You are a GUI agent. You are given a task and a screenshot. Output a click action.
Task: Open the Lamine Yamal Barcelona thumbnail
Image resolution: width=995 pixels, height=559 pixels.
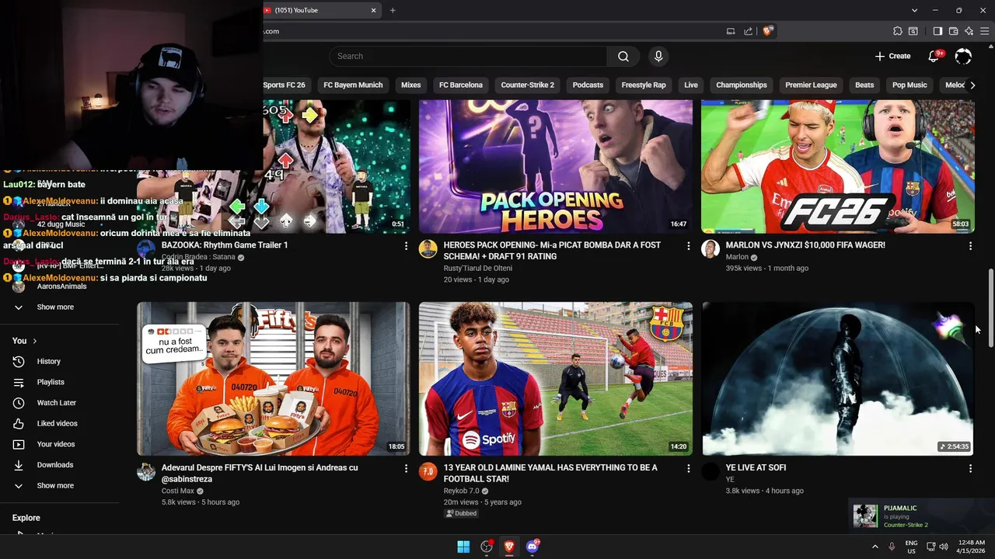pos(556,379)
